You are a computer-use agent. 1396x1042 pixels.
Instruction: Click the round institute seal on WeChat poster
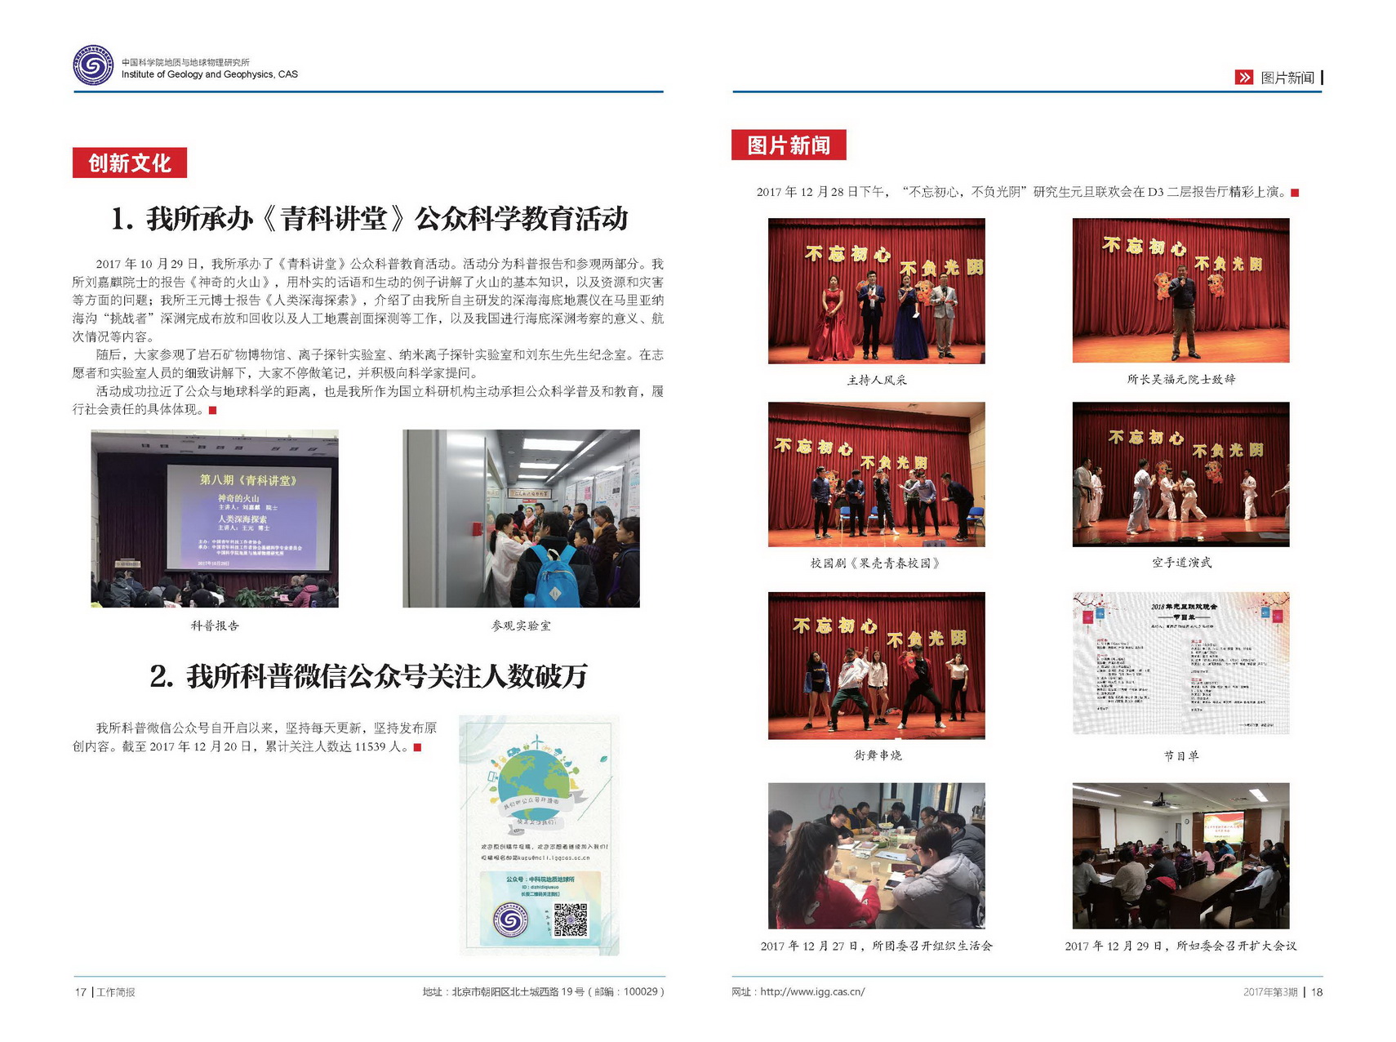point(510,921)
